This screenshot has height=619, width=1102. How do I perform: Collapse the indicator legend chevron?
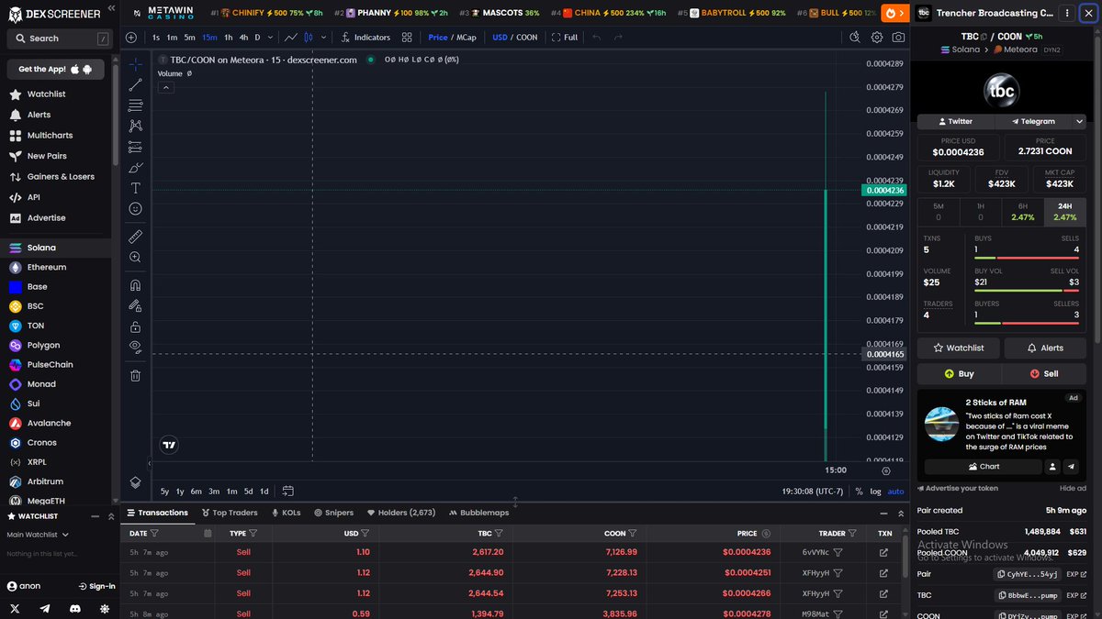[166, 87]
